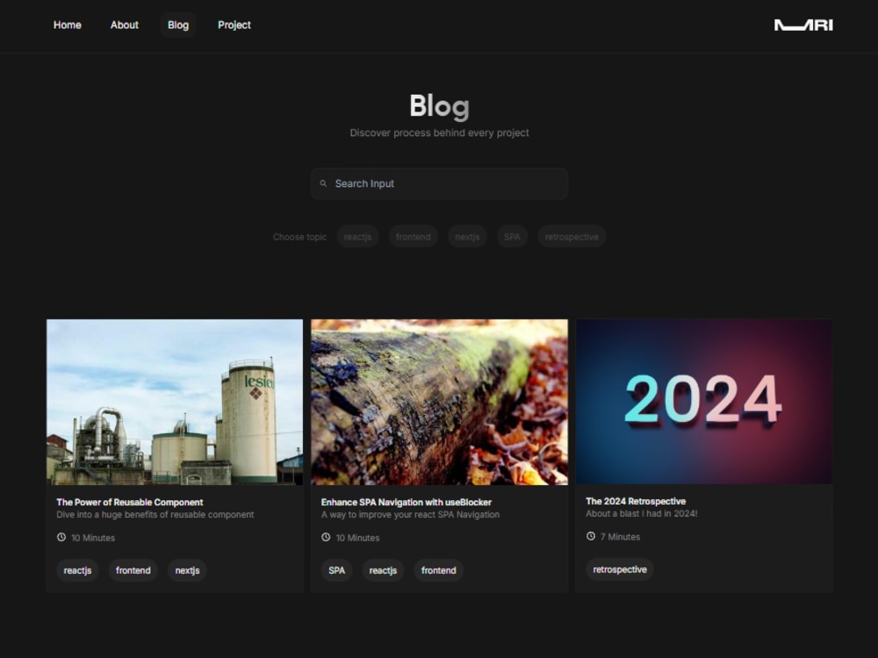Click the clock icon on the Reusable Component card
Screen dimensions: 878x658
tap(61, 537)
